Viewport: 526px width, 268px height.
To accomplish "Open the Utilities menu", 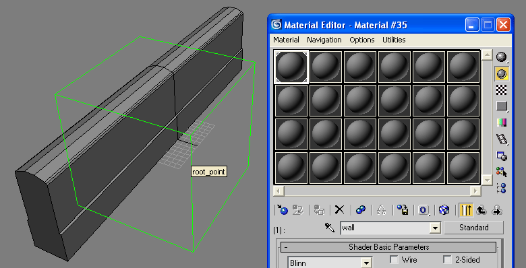I will click(394, 40).
